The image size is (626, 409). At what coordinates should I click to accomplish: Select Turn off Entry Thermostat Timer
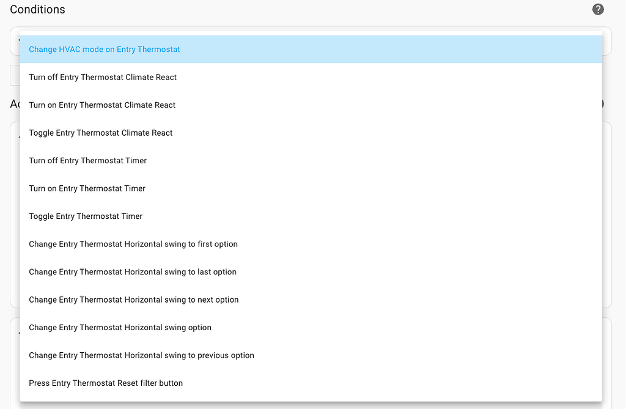click(x=311, y=161)
